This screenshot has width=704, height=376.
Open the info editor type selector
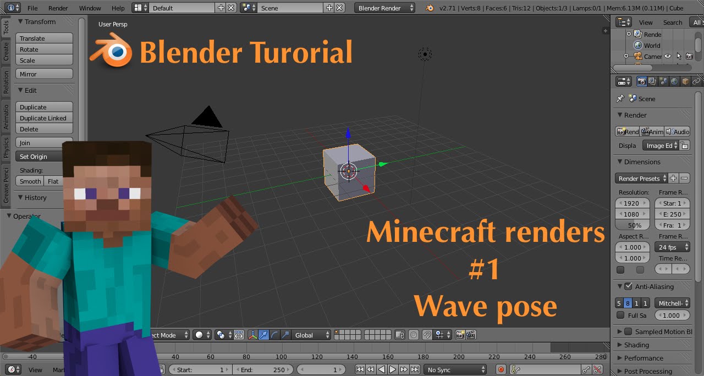(x=12, y=8)
